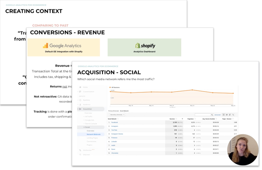Click Pageviews column help icon
The image size is (262, 170).
click(195, 119)
